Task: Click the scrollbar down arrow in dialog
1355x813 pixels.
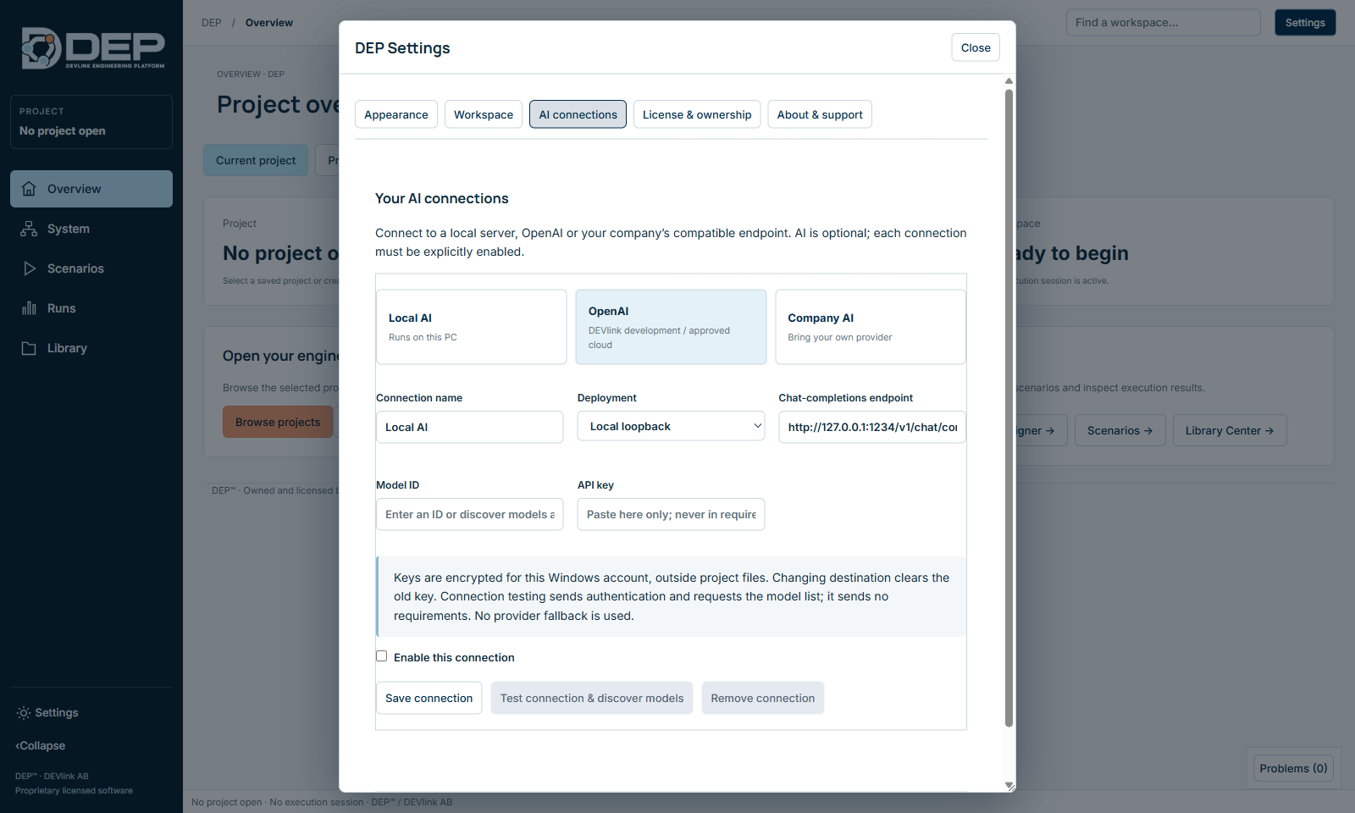Action: pos(1009,786)
